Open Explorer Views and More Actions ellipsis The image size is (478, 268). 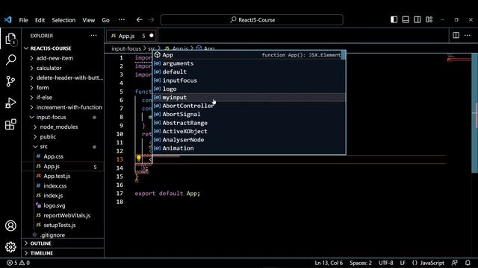coord(93,36)
